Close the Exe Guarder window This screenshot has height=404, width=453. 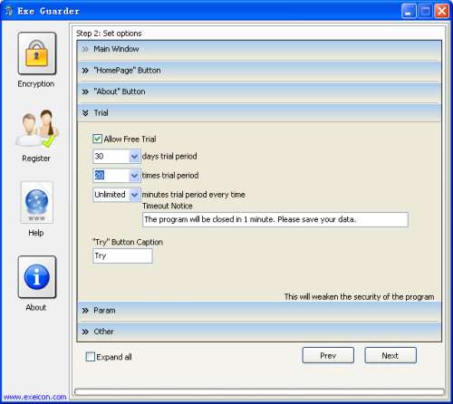pyautogui.click(x=441, y=11)
